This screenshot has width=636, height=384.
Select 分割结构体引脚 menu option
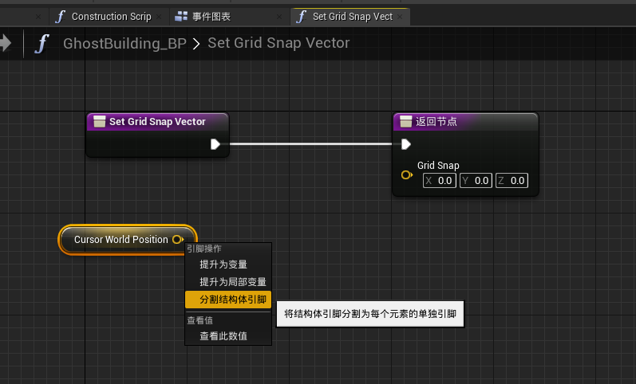pos(228,300)
